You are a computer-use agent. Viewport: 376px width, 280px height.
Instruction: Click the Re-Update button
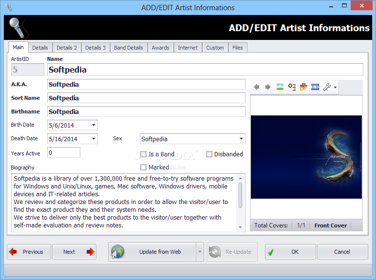coord(232,252)
